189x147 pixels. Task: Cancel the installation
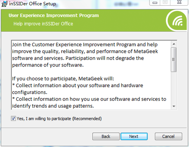click(x=169, y=136)
